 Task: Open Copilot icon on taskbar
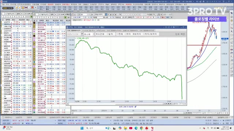[120, 128]
